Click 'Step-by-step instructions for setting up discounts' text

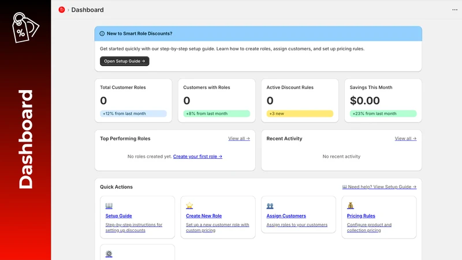pos(134,227)
